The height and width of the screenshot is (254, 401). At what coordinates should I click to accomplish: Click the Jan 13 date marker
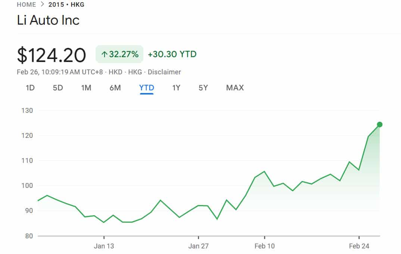click(x=104, y=246)
